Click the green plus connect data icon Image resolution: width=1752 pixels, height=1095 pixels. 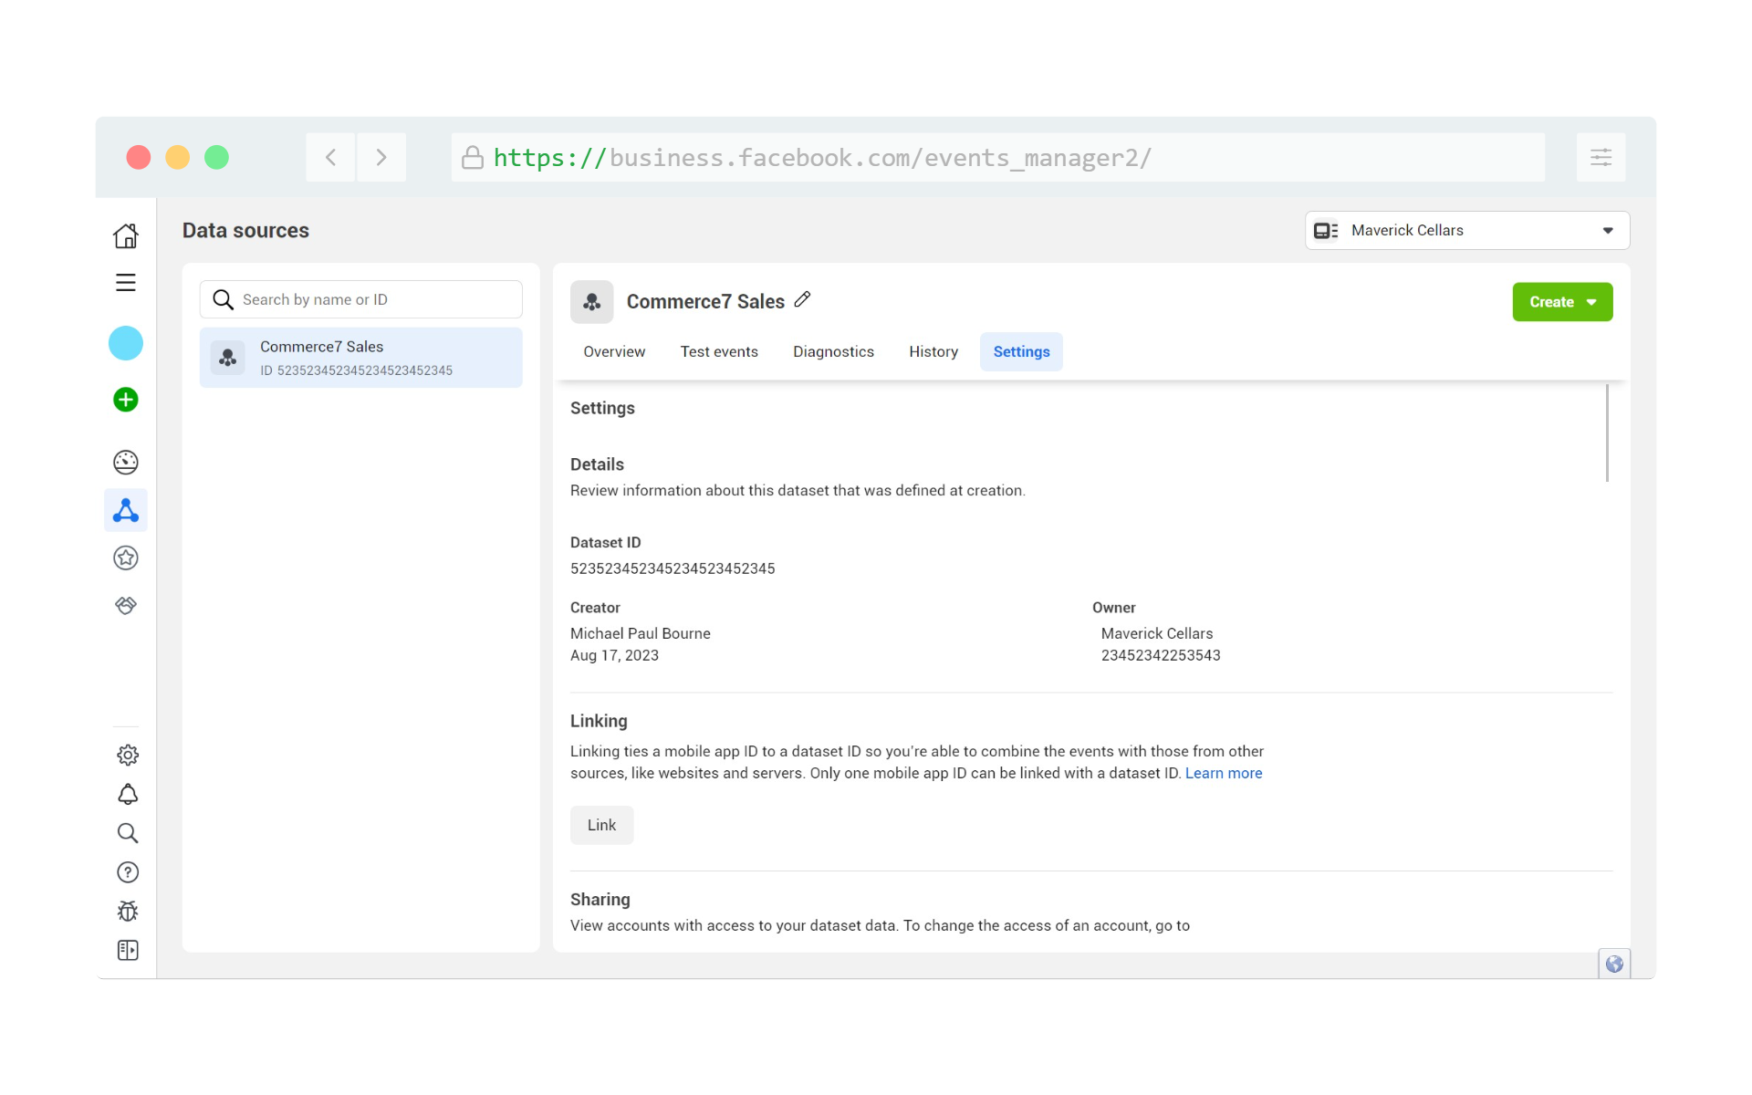[x=126, y=400]
